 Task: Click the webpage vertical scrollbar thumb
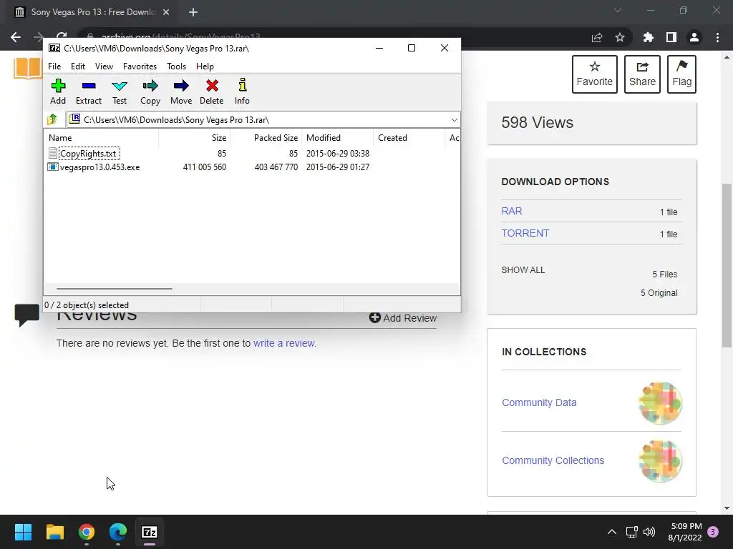(727, 265)
